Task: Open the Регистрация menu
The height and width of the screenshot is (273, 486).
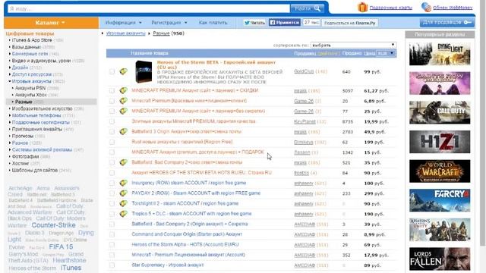Action: [169, 23]
